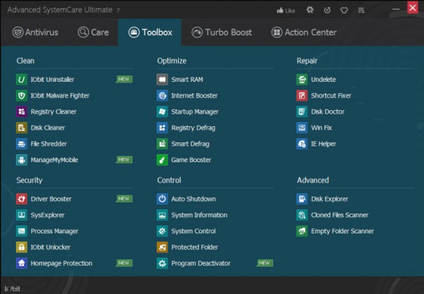Click the Game Booster green icon

click(163, 160)
